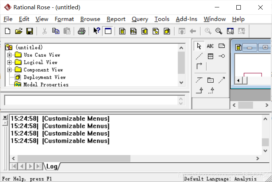Screen dimensions: 272x182
Task: Pick the Class tool in toolbox
Action: pyautogui.click(x=210, y=56)
